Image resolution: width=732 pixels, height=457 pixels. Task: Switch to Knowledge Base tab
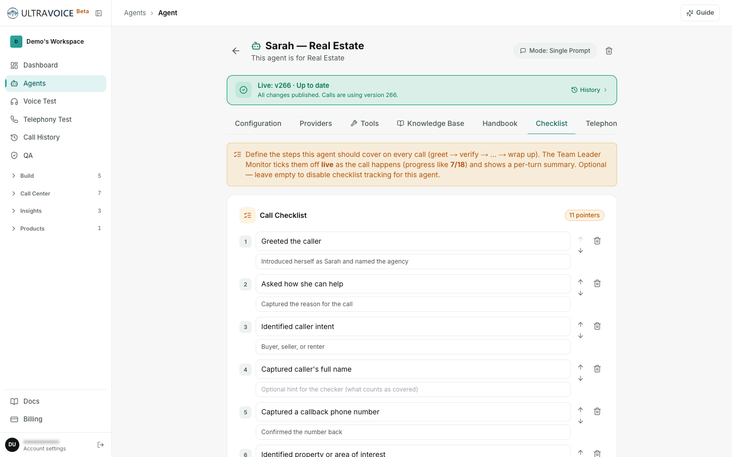click(431, 123)
